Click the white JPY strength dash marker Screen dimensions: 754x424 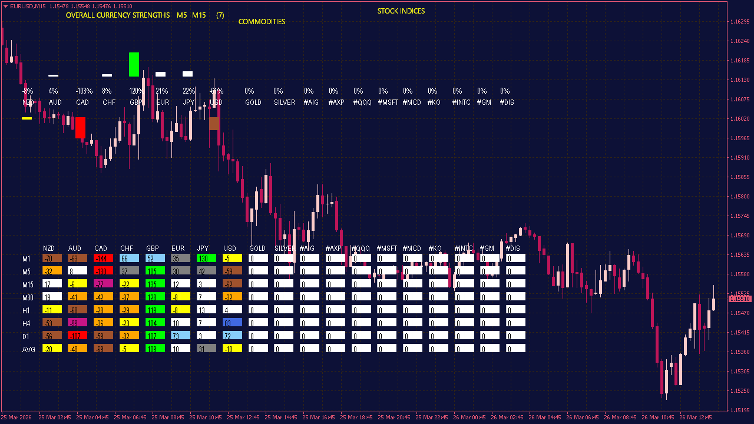187,74
